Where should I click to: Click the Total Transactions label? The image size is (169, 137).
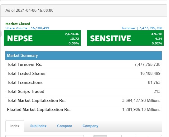point(25,82)
